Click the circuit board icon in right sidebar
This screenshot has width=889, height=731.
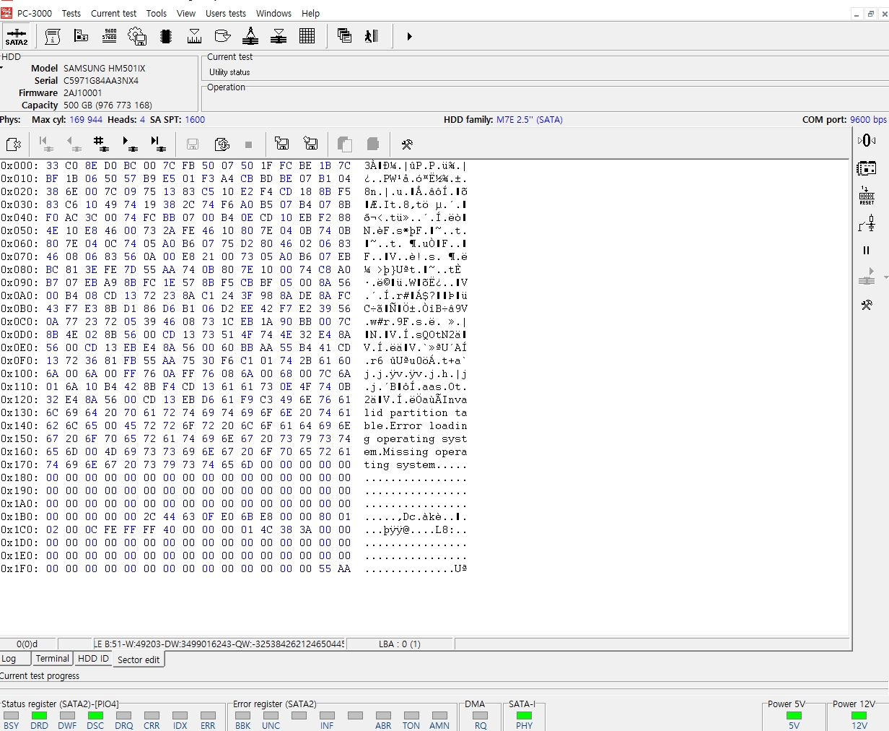point(867,168)
